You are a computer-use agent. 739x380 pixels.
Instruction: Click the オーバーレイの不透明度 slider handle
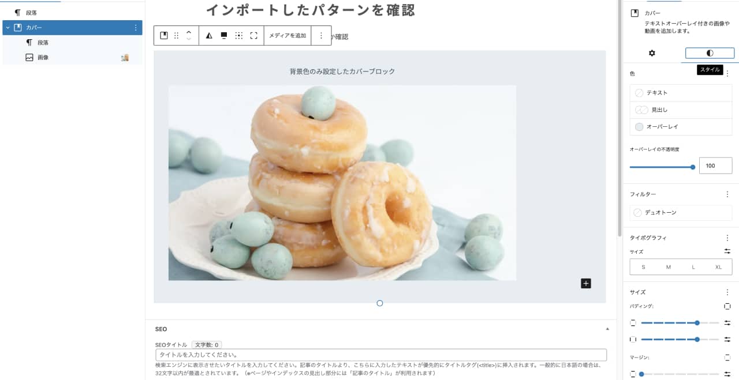[x=693, y=167]
